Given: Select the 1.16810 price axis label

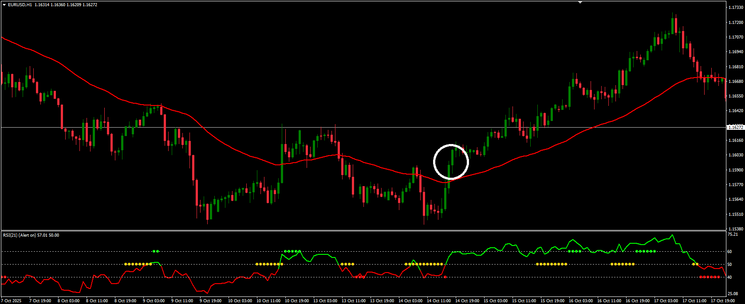Looking at the screenshot, I should pos(736,67).
